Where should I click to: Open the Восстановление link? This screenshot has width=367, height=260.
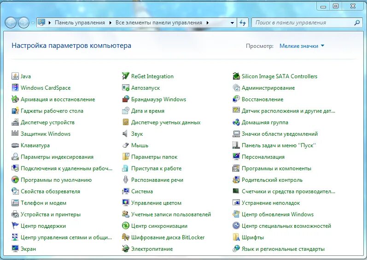point(262,99)
